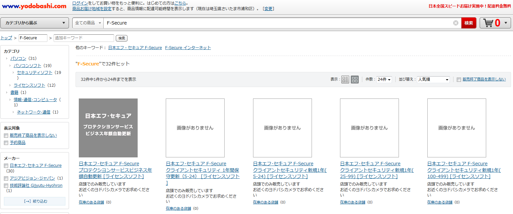Click the breadcrumb F-Secure keyword field
The width and height of the screenshot is (513, 214).
tap(33, 38)
